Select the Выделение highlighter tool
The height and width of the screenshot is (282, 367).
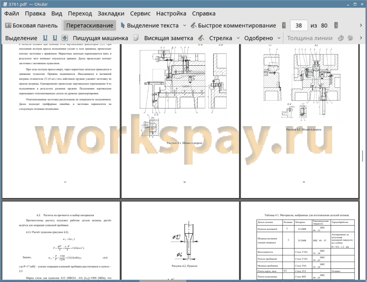pyautogui.click(x=21, y=38)
